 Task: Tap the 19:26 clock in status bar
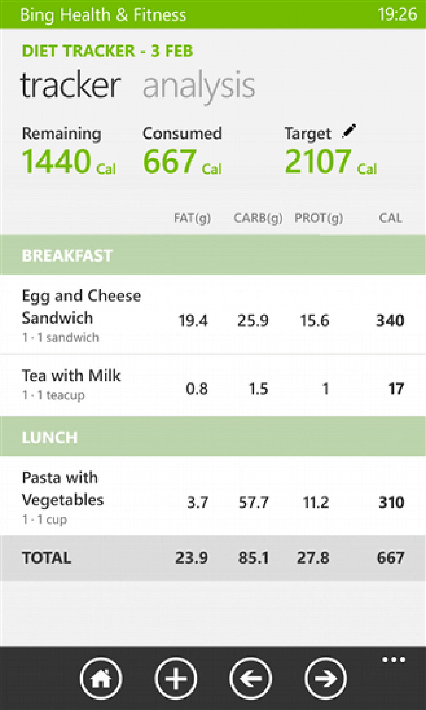point(397,14)
